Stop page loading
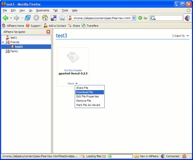This screenshot has height=160, width=193. pyautogui.click(x=36, y=18)
